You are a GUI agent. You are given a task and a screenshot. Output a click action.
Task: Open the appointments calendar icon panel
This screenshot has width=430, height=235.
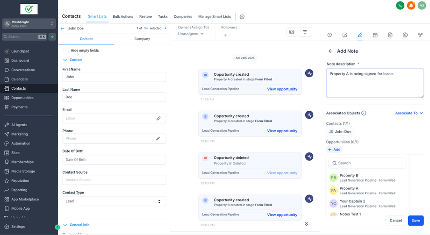(375, 35)
